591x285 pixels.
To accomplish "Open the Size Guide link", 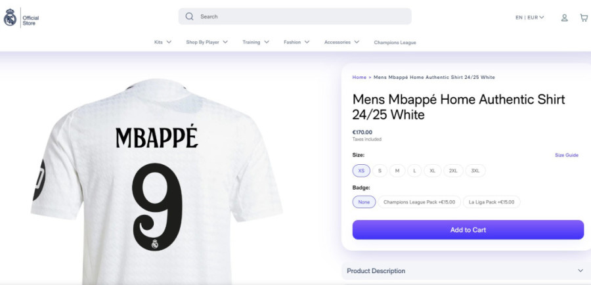I will click(x=567, y=156).
